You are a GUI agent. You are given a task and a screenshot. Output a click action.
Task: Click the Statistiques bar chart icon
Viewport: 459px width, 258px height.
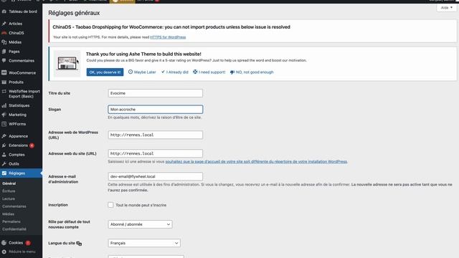pyautogui.click(x=4, y=105)
